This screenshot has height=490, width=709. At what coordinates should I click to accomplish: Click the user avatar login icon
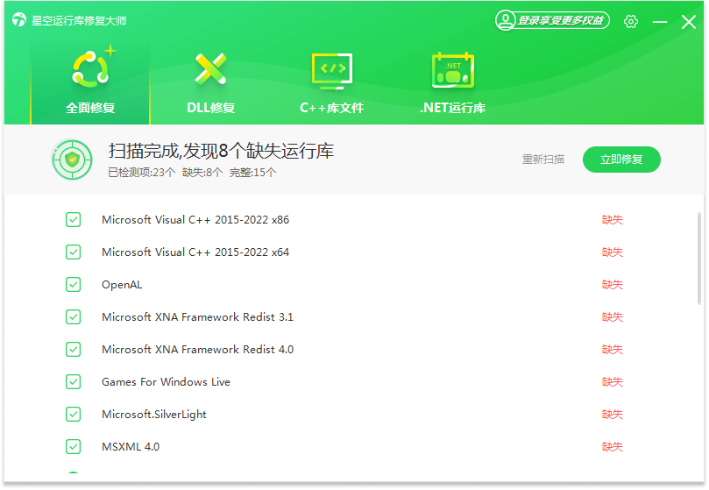[506, 20]
